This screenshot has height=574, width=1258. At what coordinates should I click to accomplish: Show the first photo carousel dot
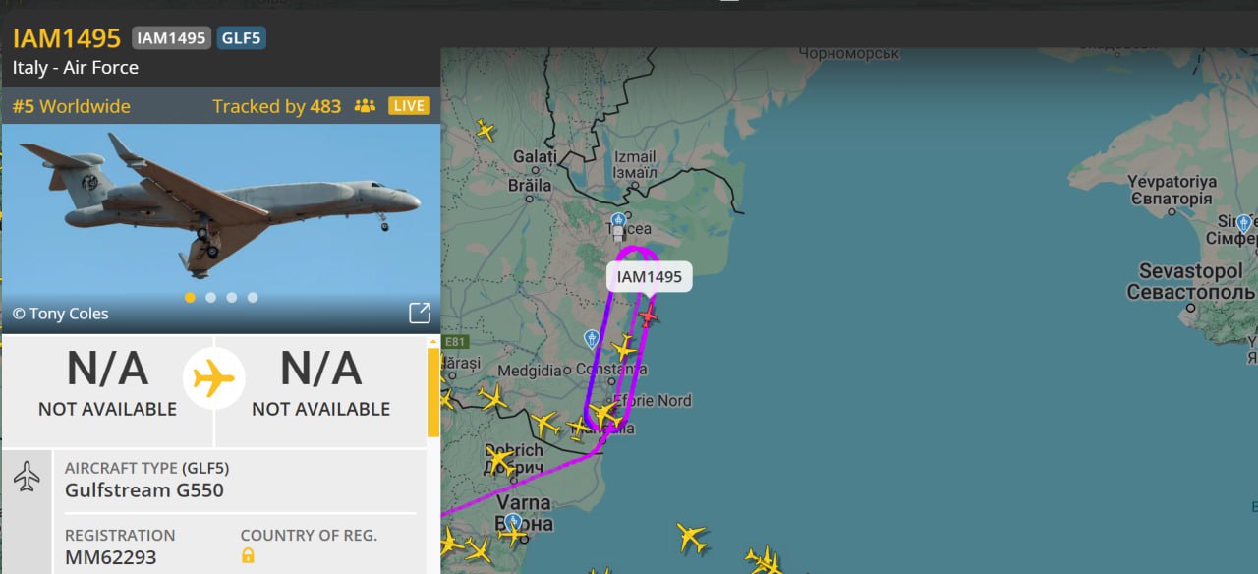click(190, 297)
